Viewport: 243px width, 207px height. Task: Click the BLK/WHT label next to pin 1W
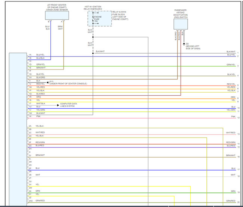coord(41,113)
